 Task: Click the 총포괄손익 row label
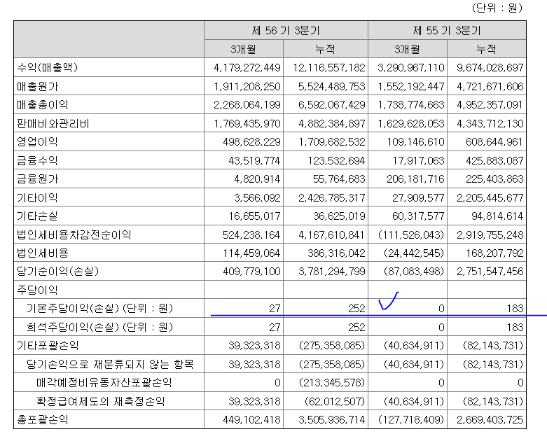pyautogui.click(x=42, y=419)
